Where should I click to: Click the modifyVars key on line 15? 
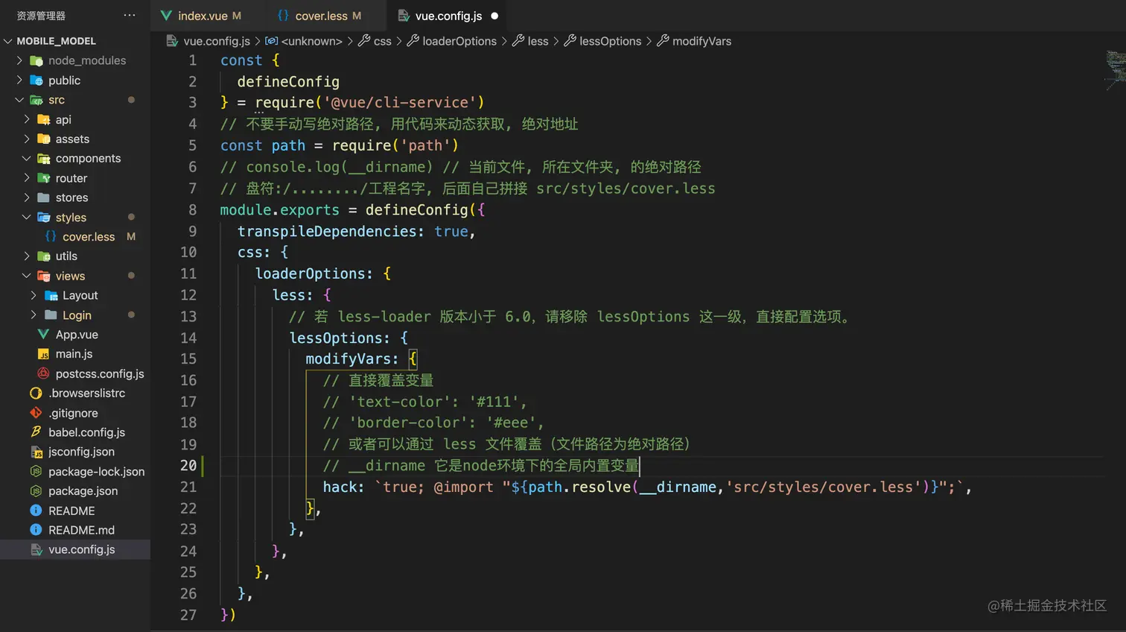coord(348,358)
